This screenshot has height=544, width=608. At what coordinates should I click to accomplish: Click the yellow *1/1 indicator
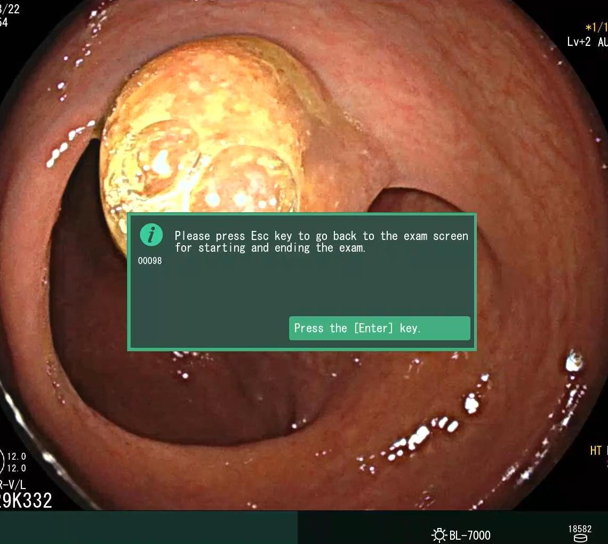[x=596, y=27]
